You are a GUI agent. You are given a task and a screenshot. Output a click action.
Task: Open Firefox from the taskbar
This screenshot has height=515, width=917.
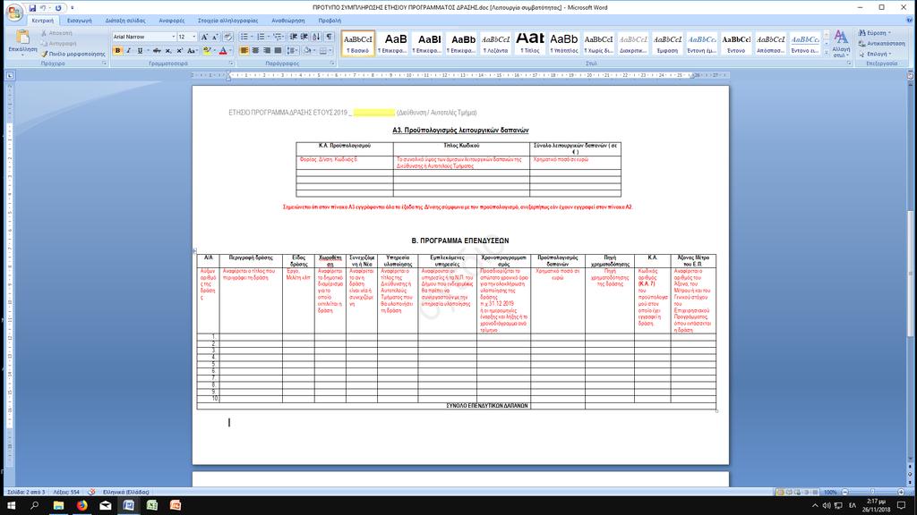[x=81, y=505]
